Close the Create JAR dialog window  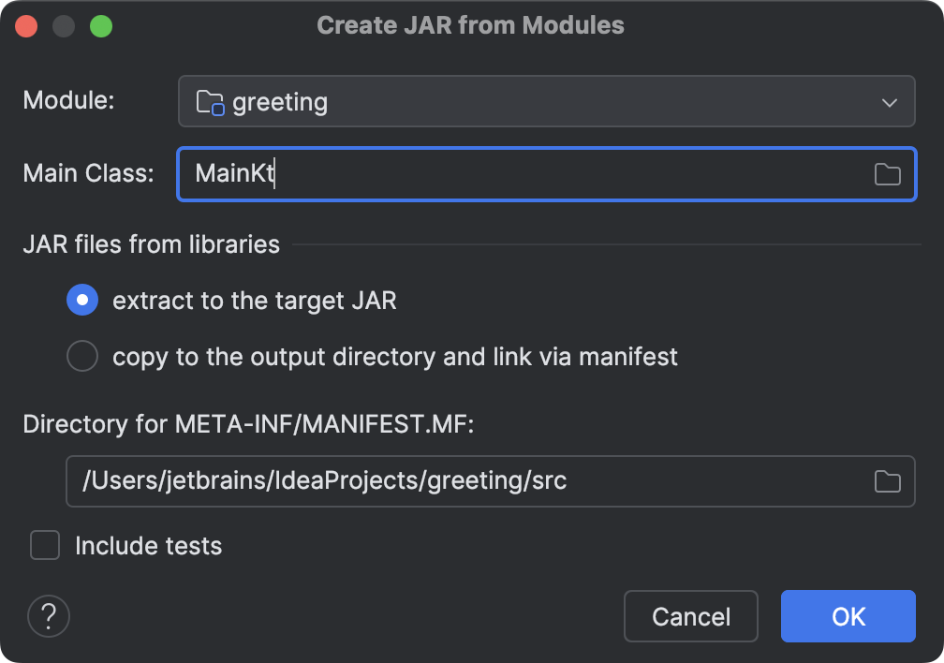26,26
